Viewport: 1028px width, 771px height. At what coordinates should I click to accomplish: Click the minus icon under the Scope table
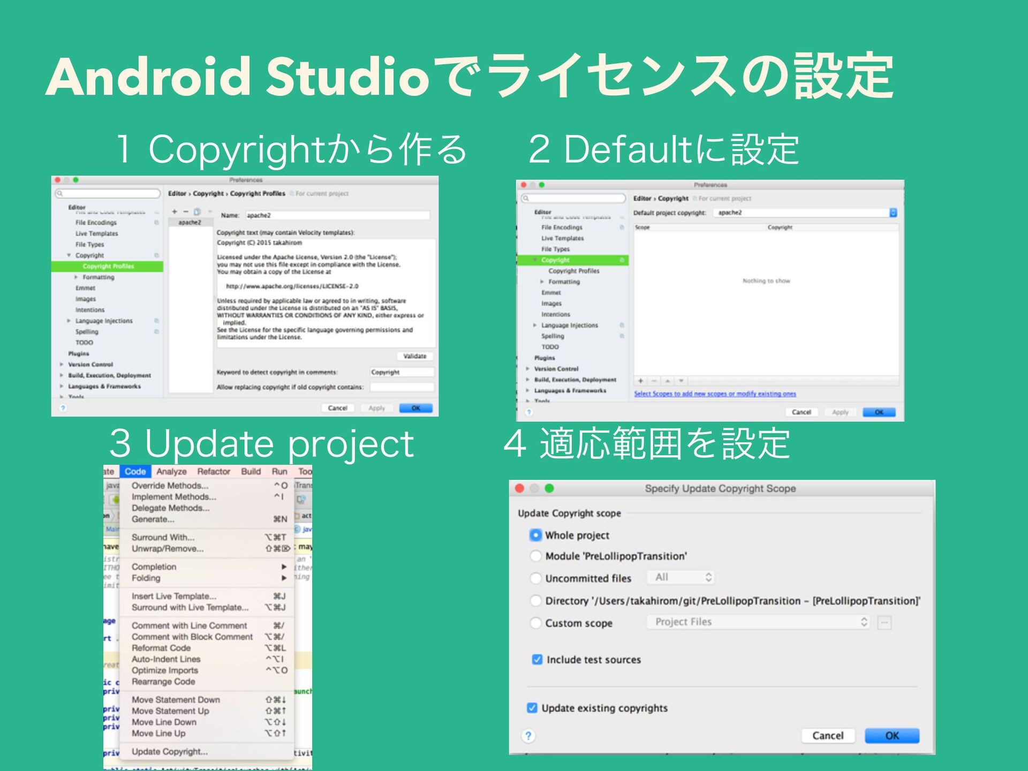654,381
